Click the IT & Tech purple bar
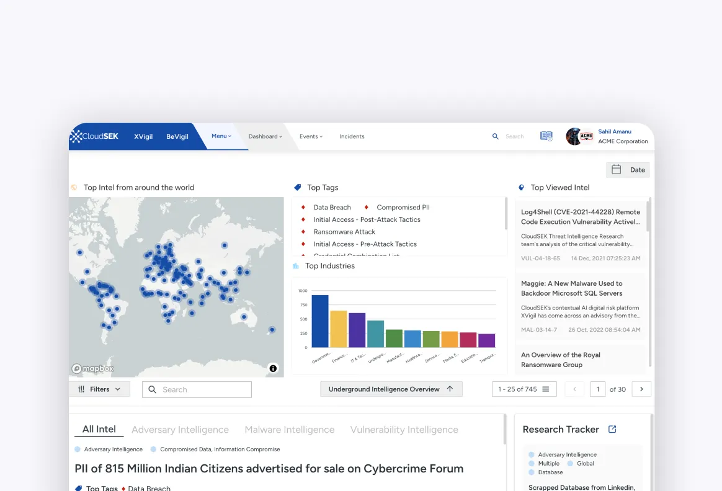This screenshot has width=722, height=491. (357, 330)
